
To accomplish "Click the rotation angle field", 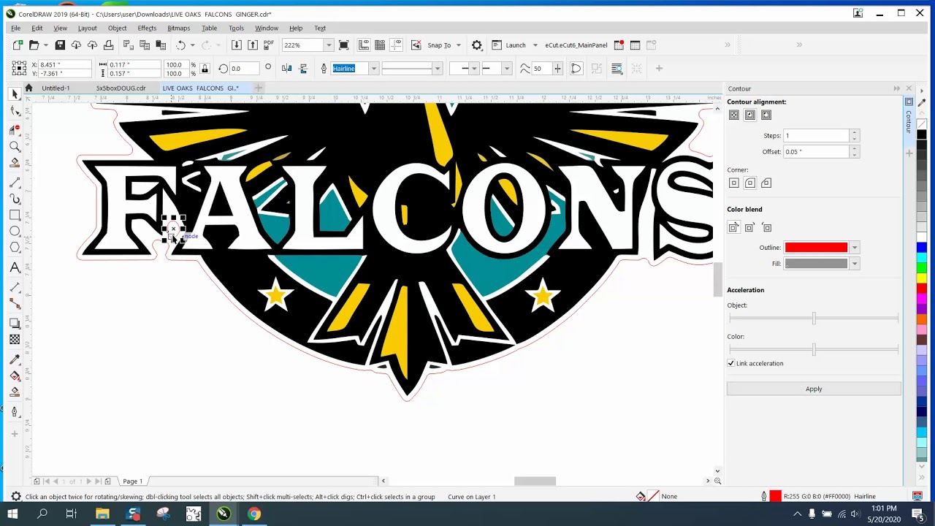I will pos(244,69).
